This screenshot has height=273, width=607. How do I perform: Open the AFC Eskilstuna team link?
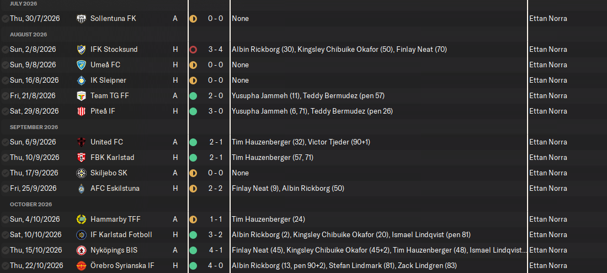tap(115, 188)
